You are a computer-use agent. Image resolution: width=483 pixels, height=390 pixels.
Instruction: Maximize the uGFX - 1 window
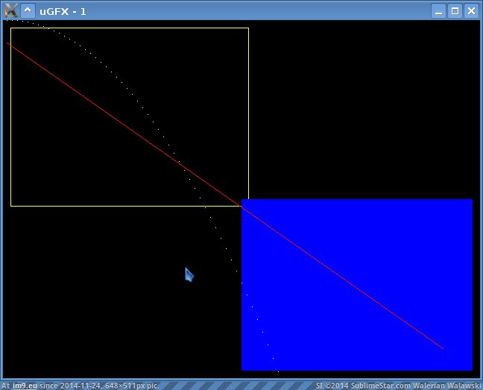pyautogui.click(x=455, y=11)
